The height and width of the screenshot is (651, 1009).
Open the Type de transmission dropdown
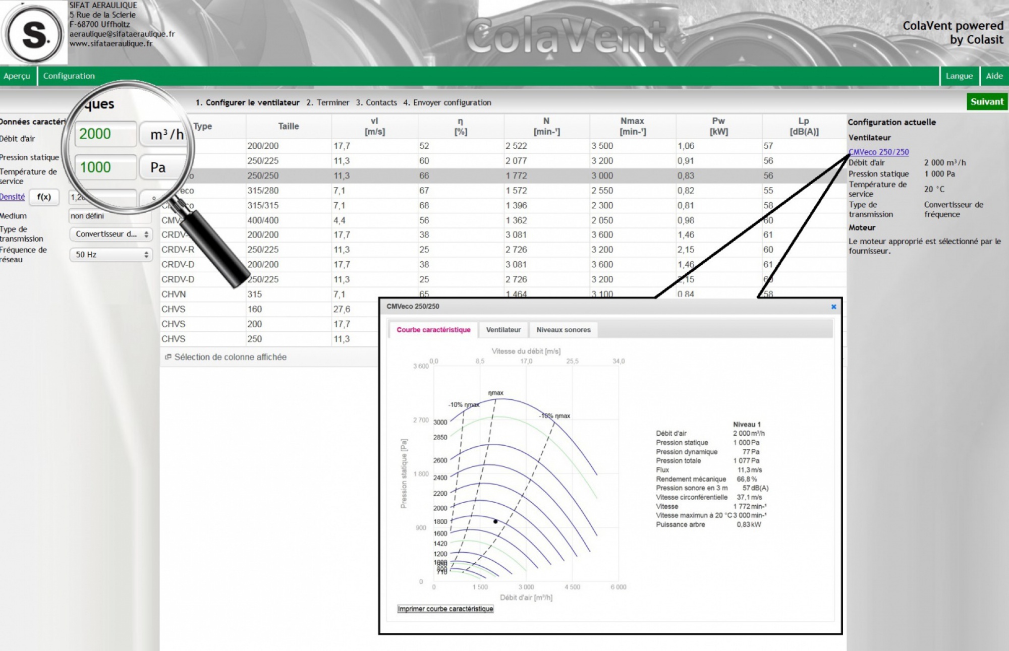pyautogui.click(x=111, y=234)
